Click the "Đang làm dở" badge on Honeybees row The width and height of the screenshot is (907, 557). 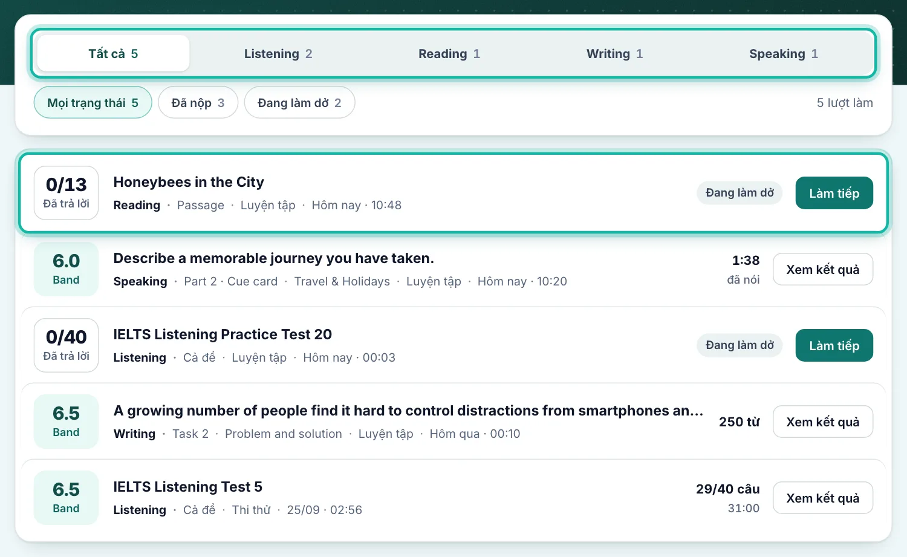[740, 193]
